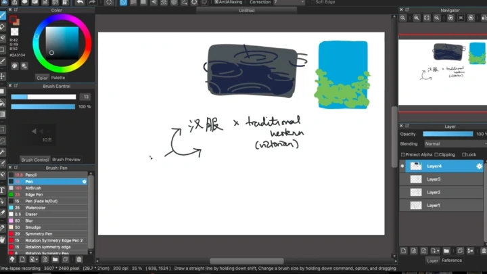Open the Correction value dropdown
The image size is (487, 274).
289,2
